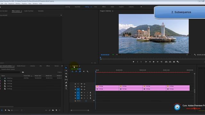The height and width of the screenshot is (115, 205).
Task: Switch Project panel to list view
Action: (2, 110)
